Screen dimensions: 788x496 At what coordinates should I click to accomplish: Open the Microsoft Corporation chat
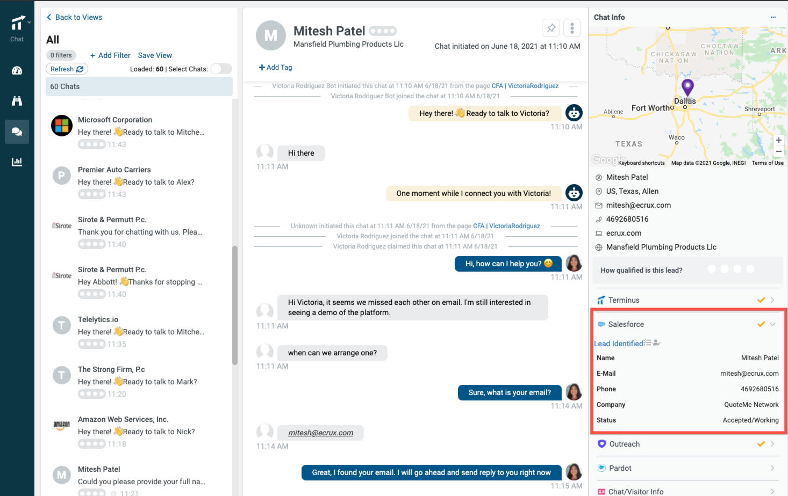pos(139,132)
